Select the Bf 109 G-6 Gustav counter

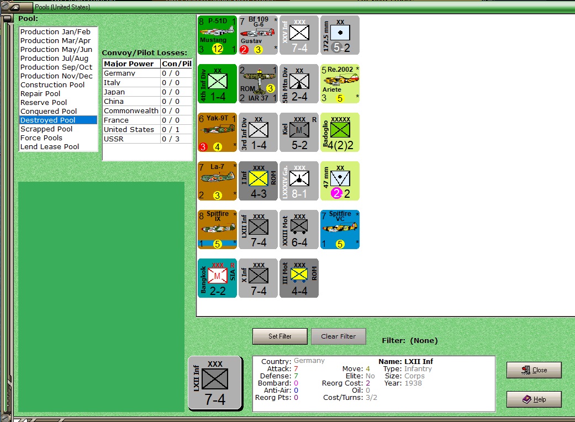[x=258, y=35]
